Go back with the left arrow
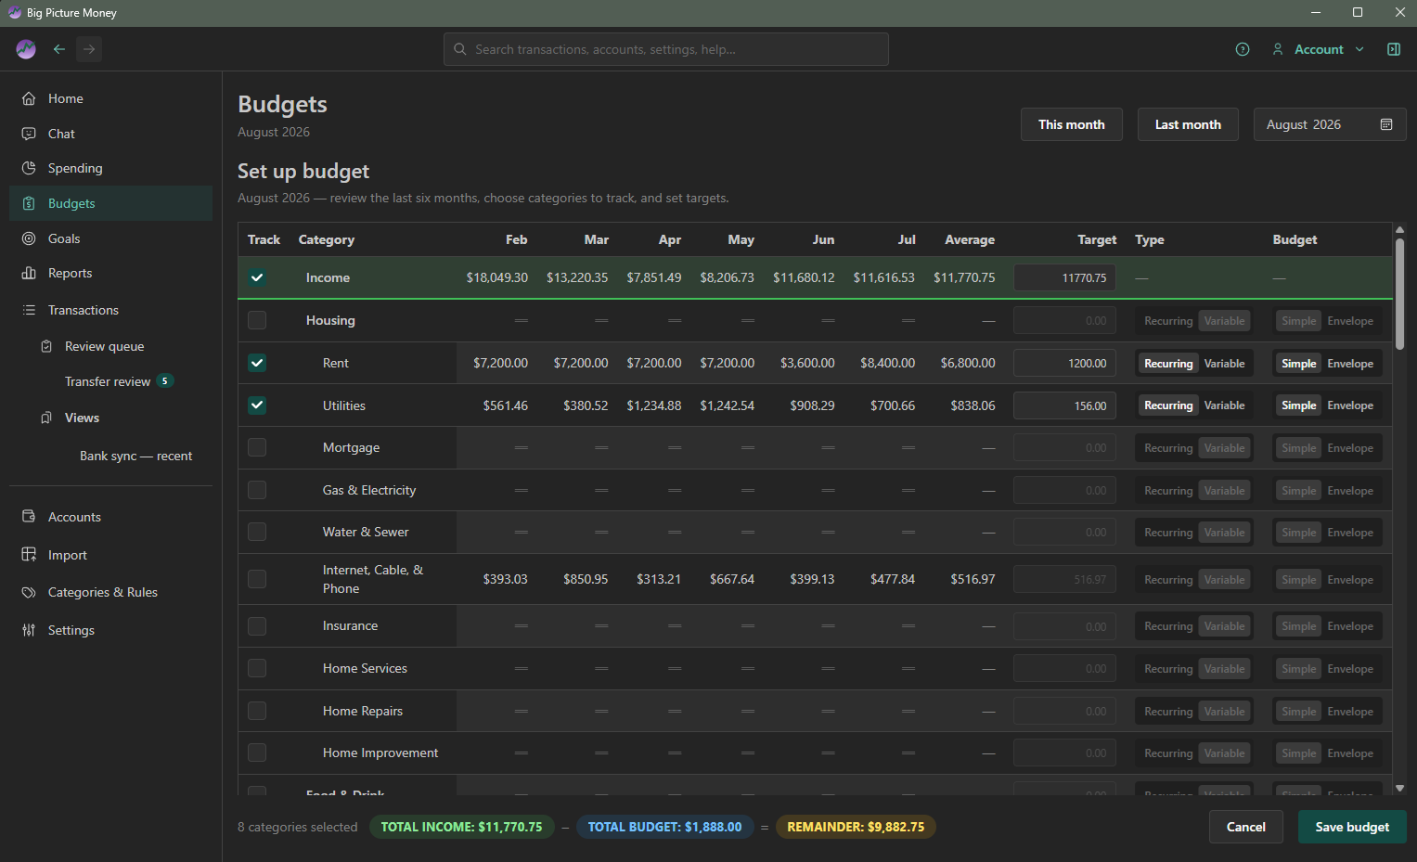 (59, 49)
